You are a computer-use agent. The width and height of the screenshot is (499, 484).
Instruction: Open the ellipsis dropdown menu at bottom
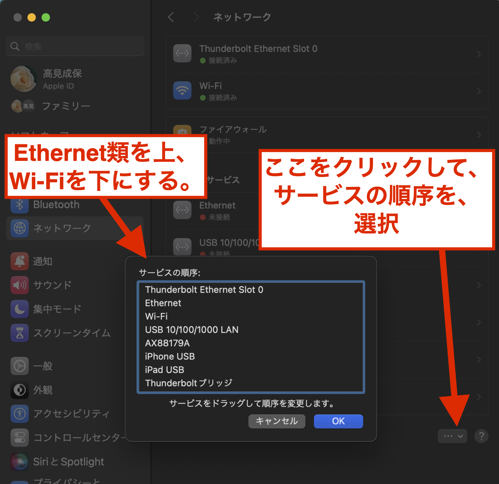[x=452, y=436]
